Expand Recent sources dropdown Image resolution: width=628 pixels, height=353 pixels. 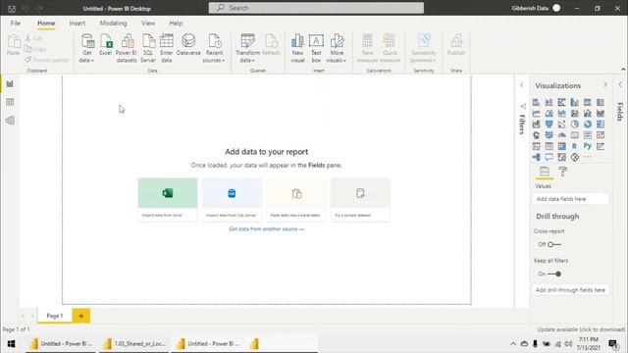pos(224,61)
